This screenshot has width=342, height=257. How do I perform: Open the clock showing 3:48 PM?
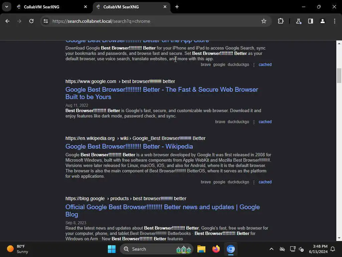(318, 249)
